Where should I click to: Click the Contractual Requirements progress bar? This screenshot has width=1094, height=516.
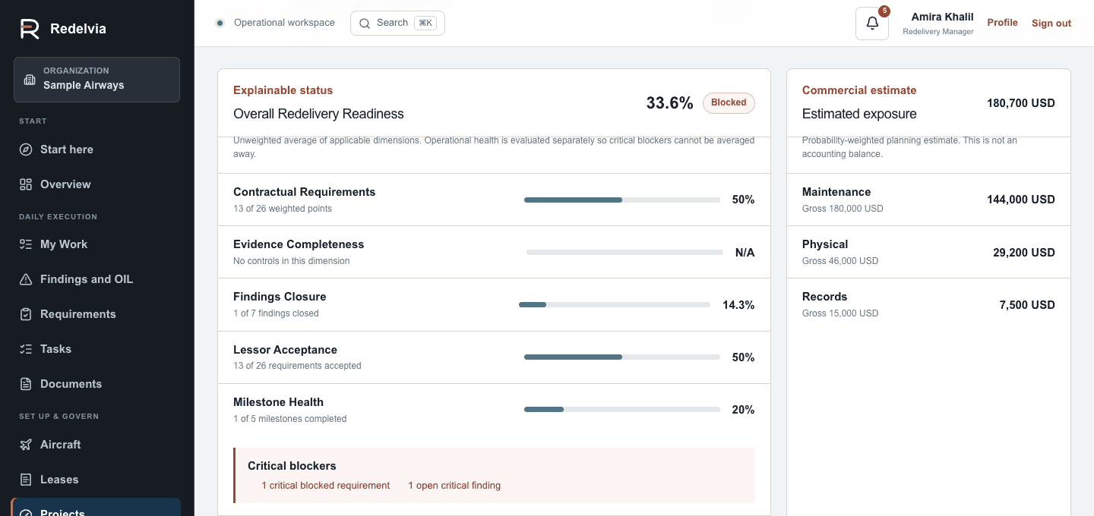pos(622,200)
